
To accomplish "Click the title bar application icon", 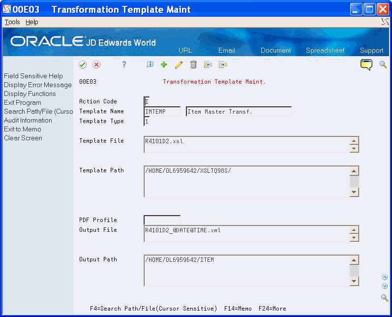I will click(7, 9).
